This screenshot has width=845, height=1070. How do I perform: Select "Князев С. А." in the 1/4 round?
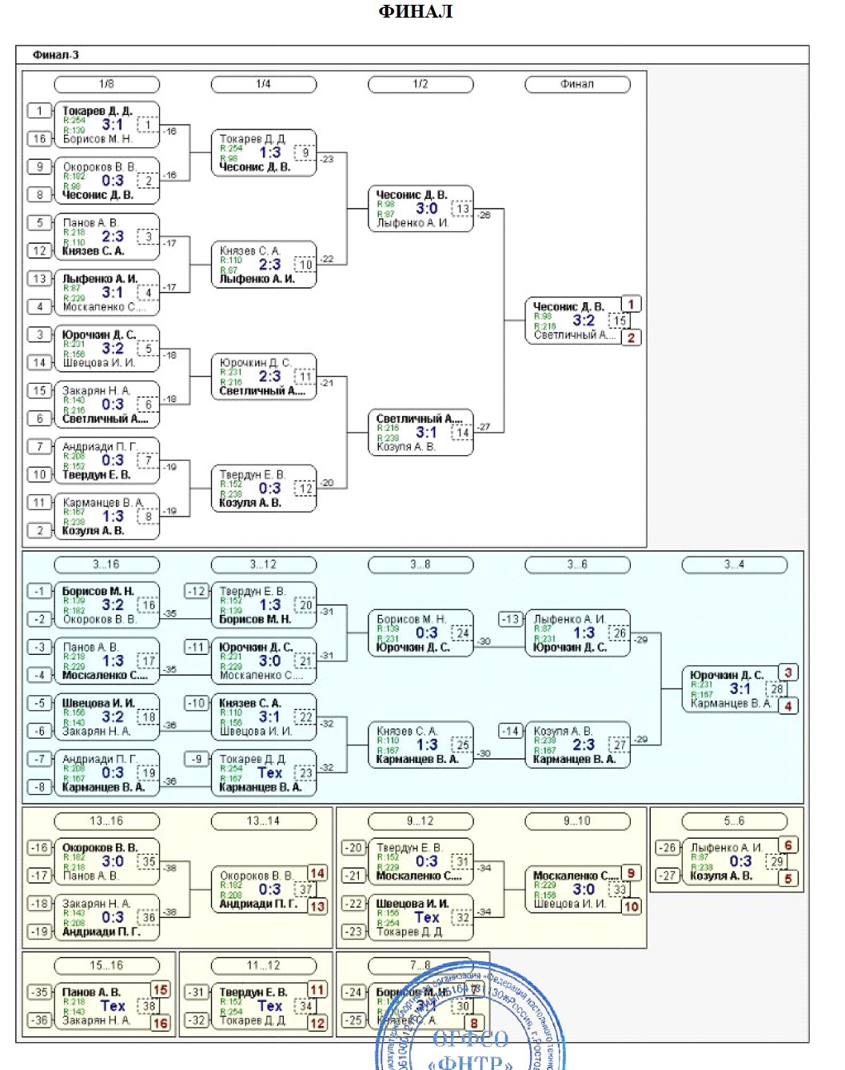[x=249, y=250]
